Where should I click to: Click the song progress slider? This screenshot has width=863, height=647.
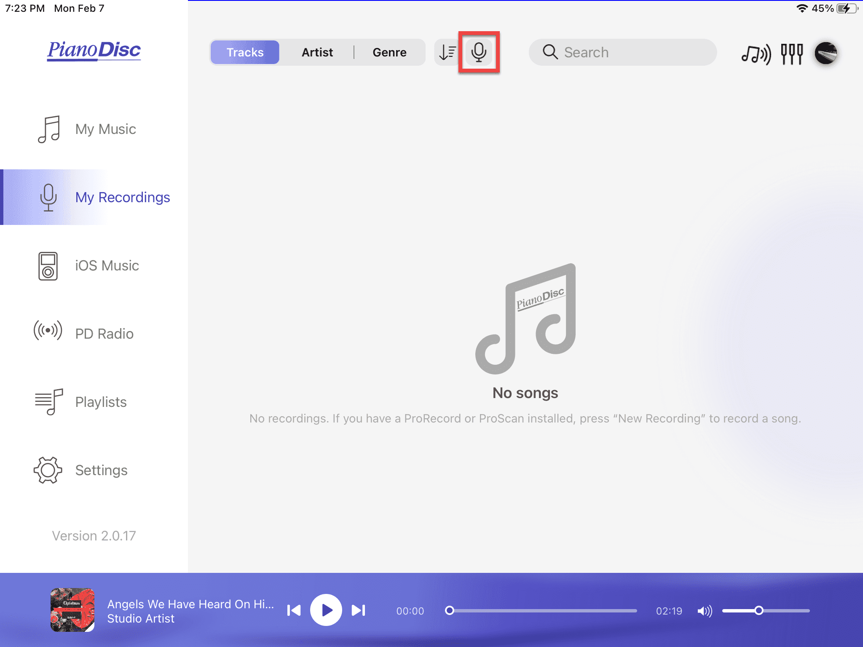[x=542, y=610]
